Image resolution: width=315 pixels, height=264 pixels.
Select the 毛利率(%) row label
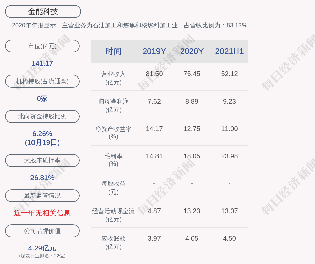(x=113, y=160)
